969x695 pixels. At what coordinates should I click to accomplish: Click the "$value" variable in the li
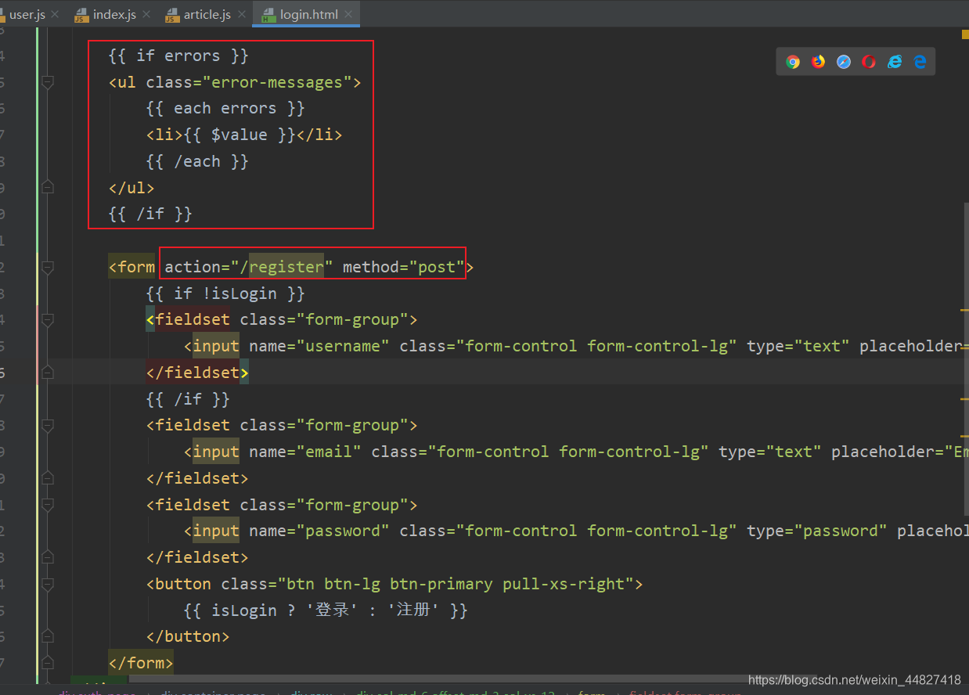(x=240, y=135)
